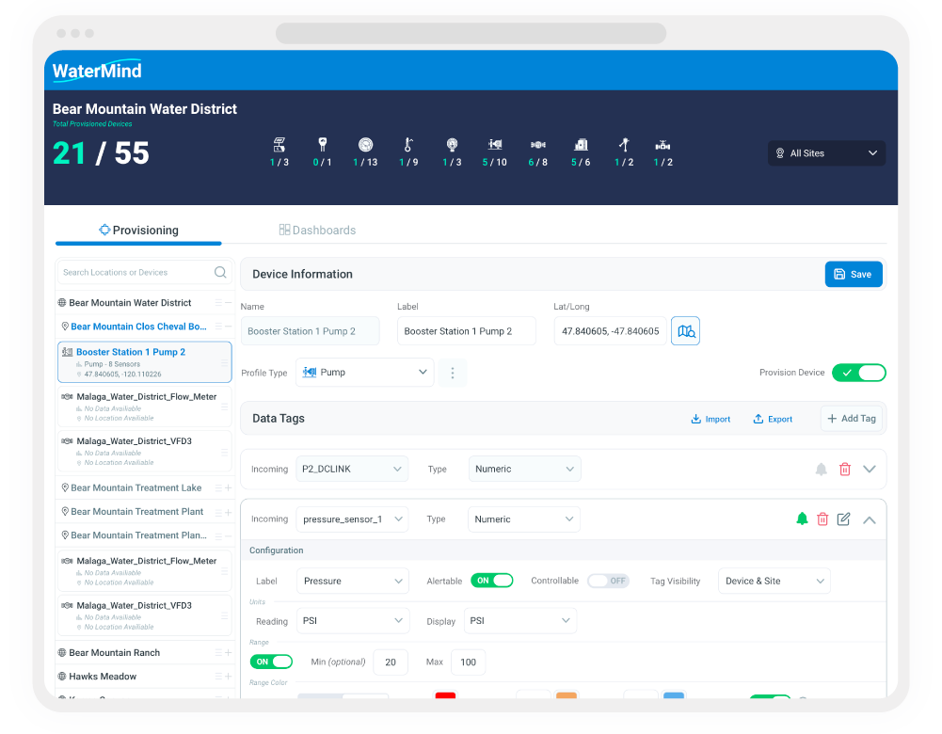942x734 pixels.
Task: Open three-dot menu next to Profile Type
Action: 453,373
